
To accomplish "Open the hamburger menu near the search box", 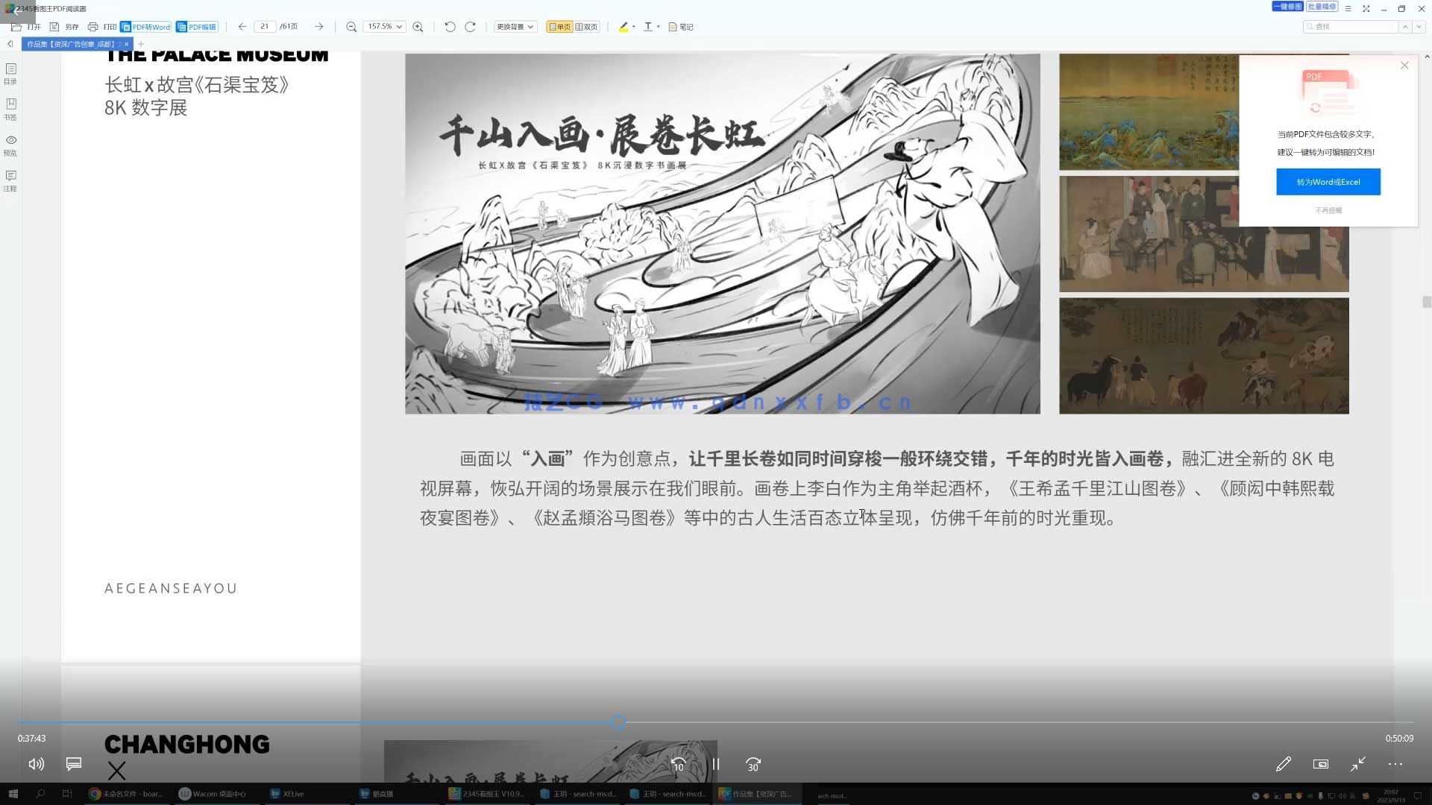I will pos(1348,8).
